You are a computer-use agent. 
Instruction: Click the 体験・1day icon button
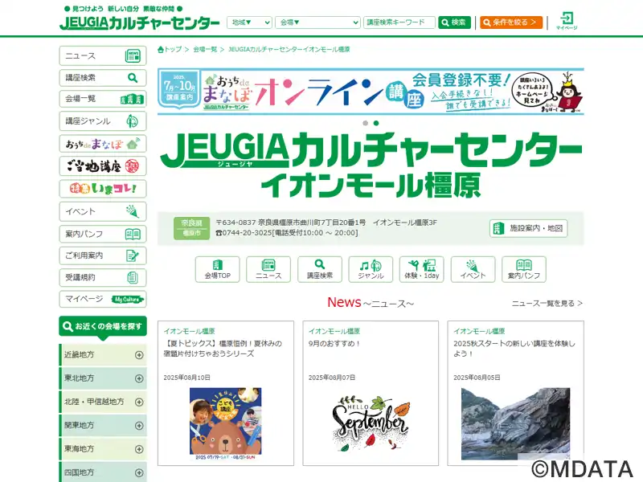click(x=421, y=269)
